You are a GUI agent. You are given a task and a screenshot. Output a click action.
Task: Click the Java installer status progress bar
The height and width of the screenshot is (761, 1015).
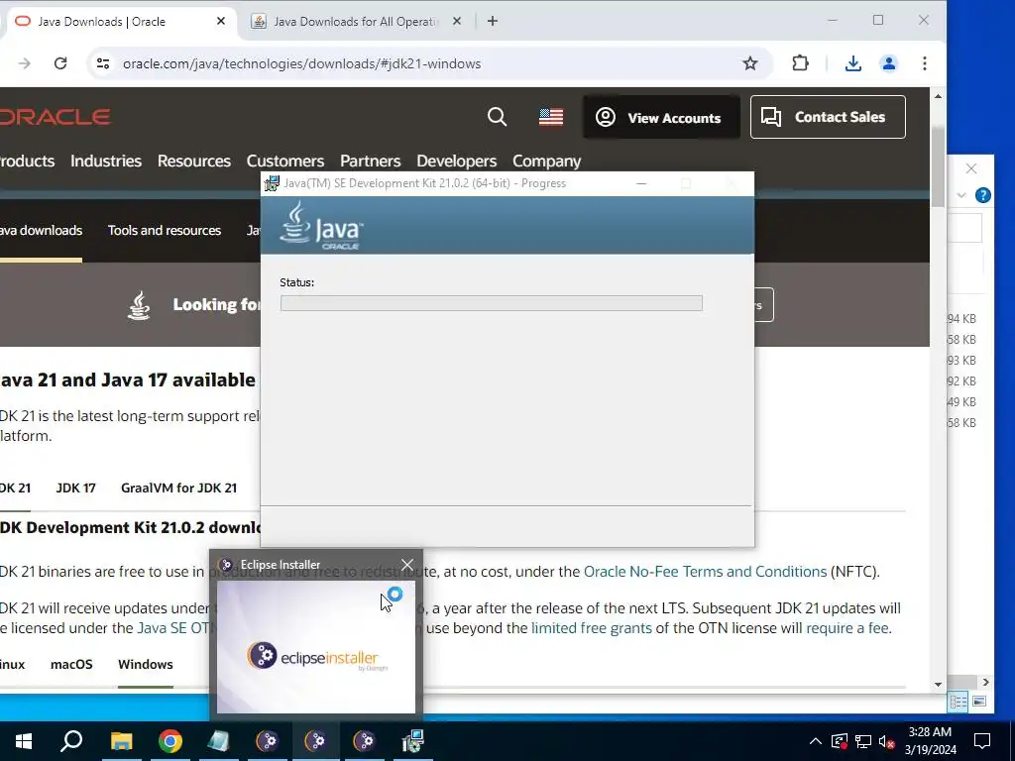point(492,303)
